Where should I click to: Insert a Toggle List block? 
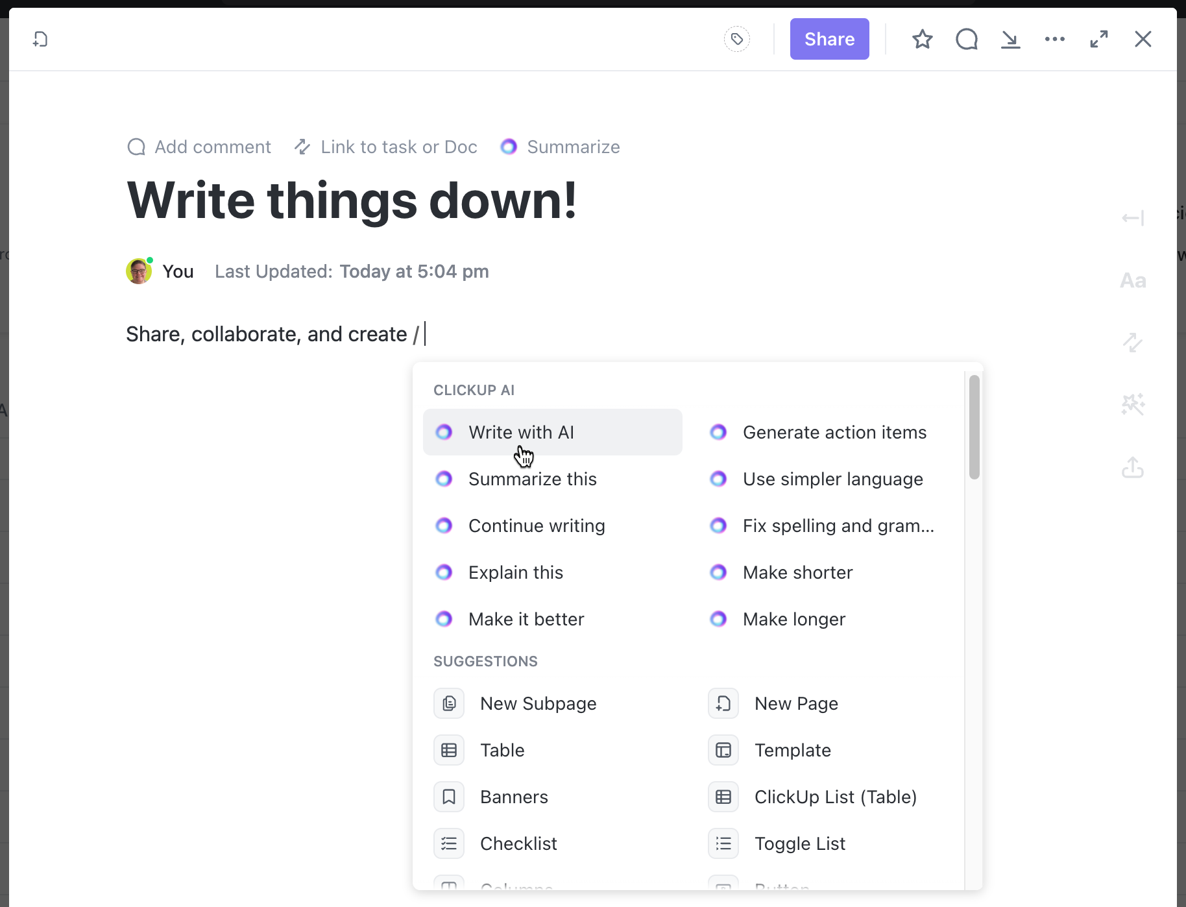pos(799,844)
